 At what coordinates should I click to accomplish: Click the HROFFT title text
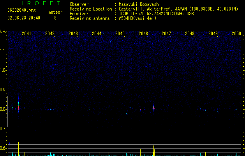click(x=40, y=3)
